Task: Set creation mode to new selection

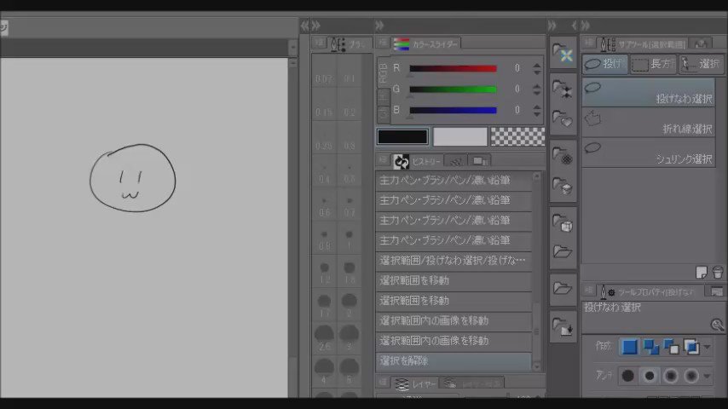Action: [629, 346]
